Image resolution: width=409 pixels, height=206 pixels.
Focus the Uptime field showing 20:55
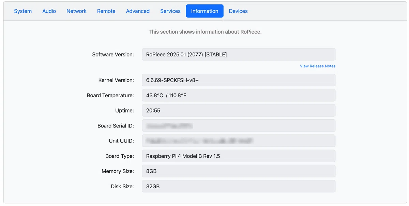click(x=239, y=110)
